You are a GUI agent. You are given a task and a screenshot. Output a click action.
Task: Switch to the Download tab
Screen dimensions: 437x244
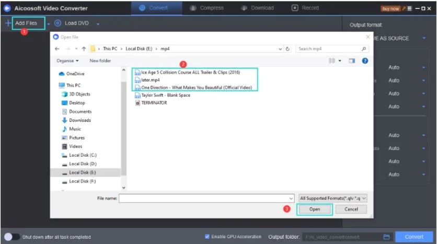257,8
